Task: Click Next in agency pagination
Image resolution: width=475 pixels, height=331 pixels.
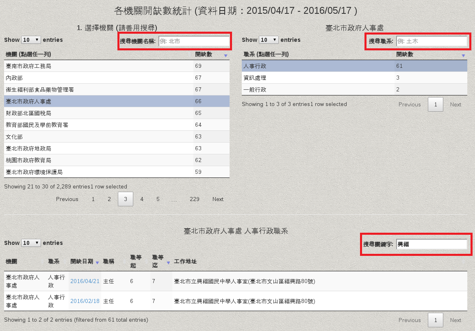Action: tap(218, 199)
